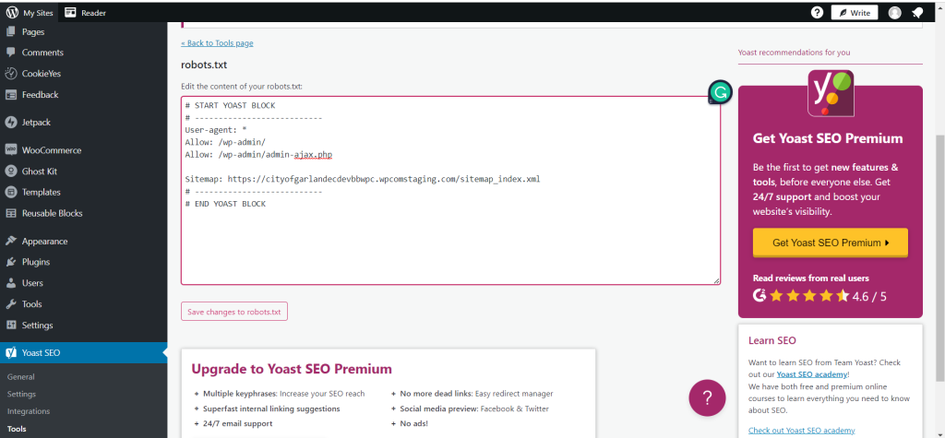Click inside the robots.txt content textarea
The width and height of the screenshot is (945, 438).
[450, 240]
